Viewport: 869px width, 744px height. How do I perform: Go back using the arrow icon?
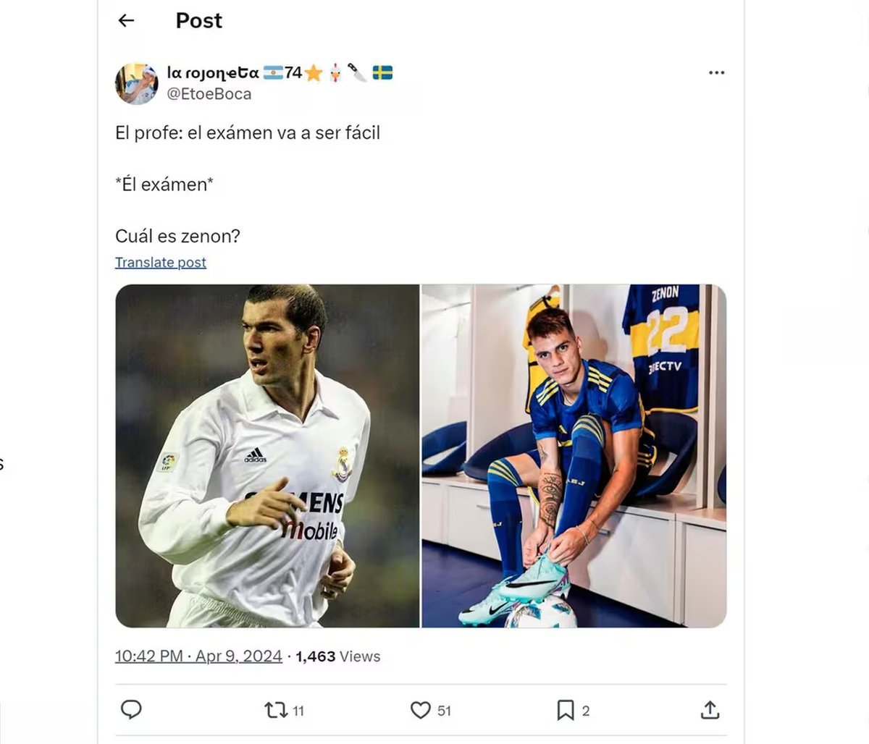[x=125, y=20]
